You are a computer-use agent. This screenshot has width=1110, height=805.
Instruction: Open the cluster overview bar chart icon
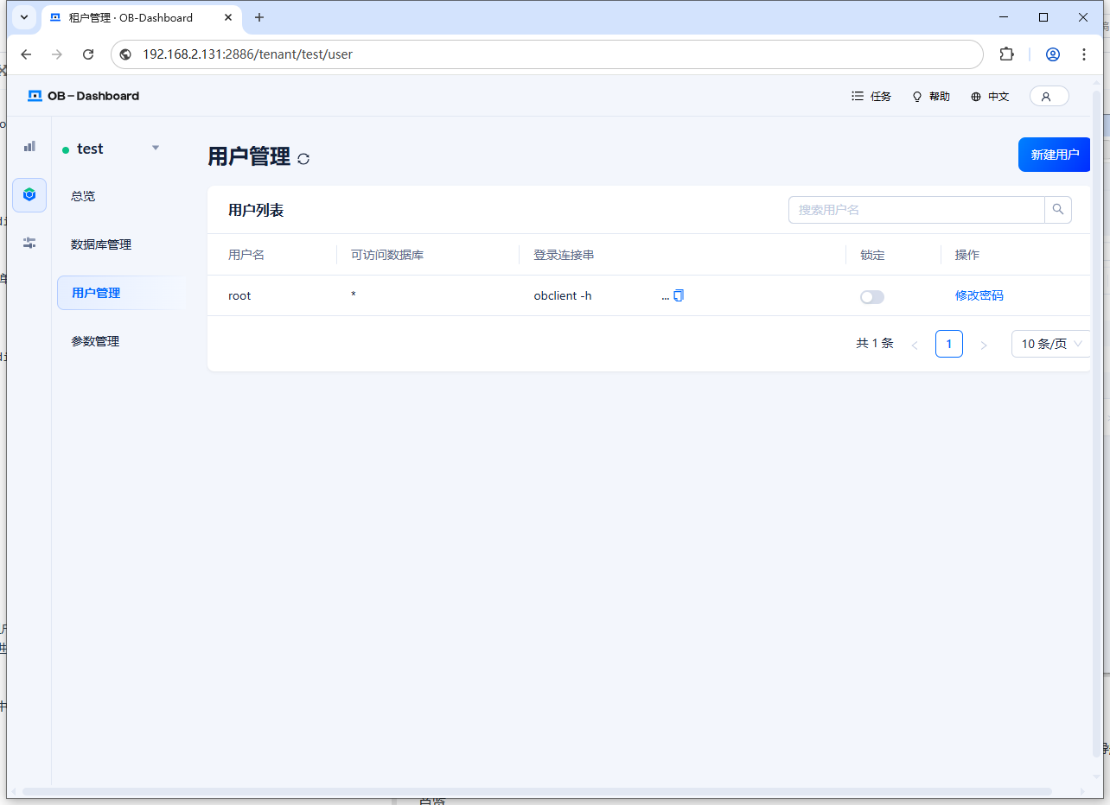click(29, 147)
